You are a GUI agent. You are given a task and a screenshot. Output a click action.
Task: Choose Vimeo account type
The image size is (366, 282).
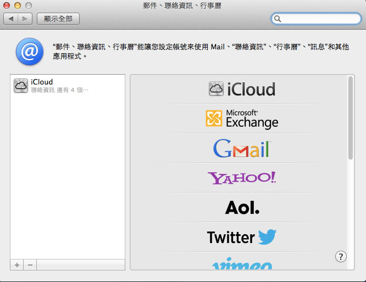(242, 263)
